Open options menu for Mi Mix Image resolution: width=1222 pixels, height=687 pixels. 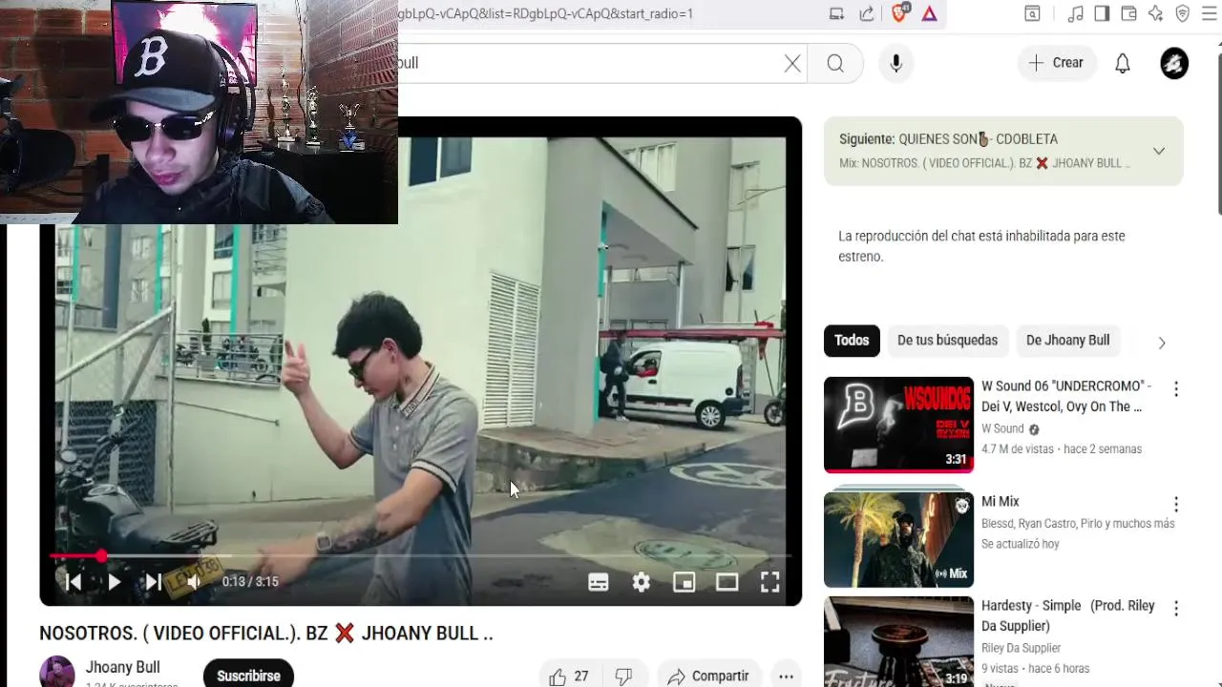1176,505
